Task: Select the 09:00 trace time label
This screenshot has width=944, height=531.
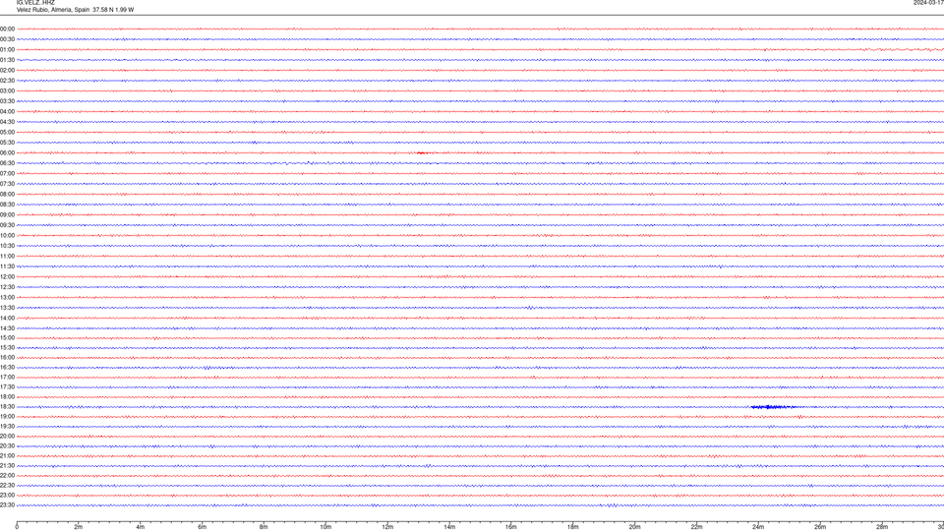Action: click(7, 215)
